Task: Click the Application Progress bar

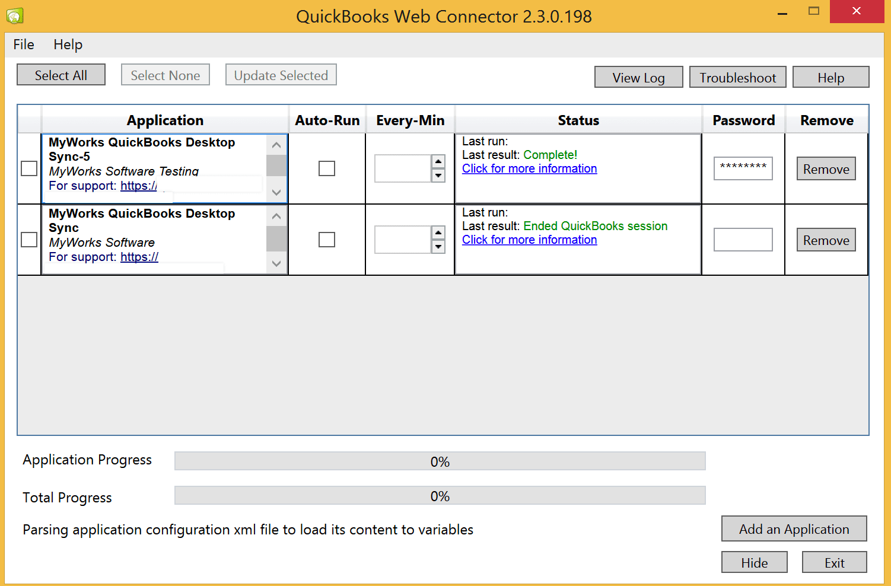Action: coord(440,461)
